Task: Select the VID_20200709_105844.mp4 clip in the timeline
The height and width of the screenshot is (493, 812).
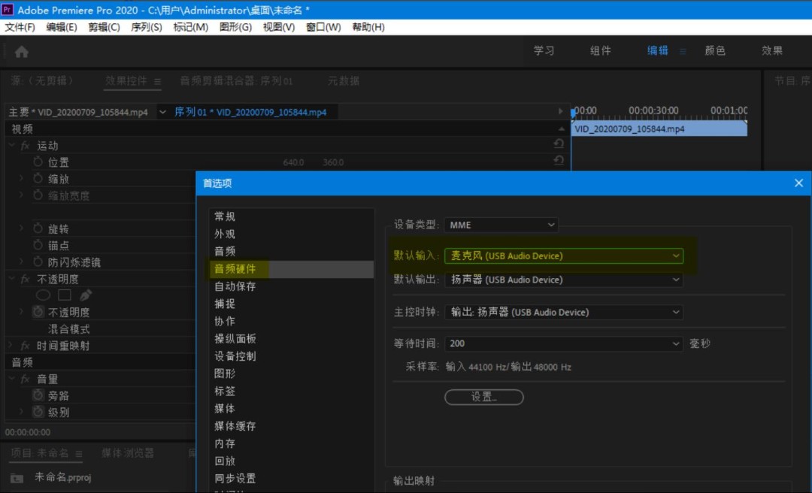Action: point(659,129)
